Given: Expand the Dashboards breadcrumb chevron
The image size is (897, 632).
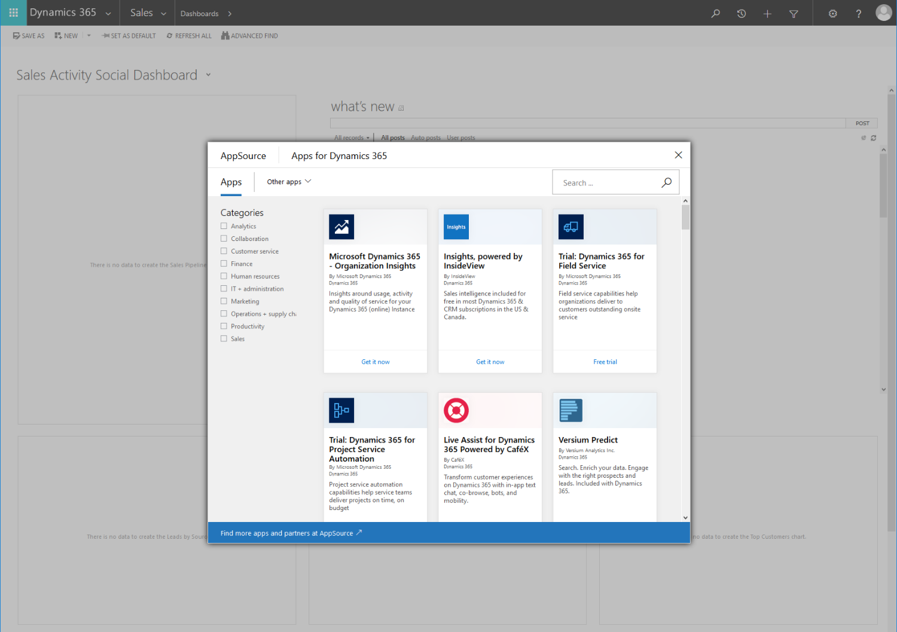Looking at the screenshot, I should click(230, 14).
